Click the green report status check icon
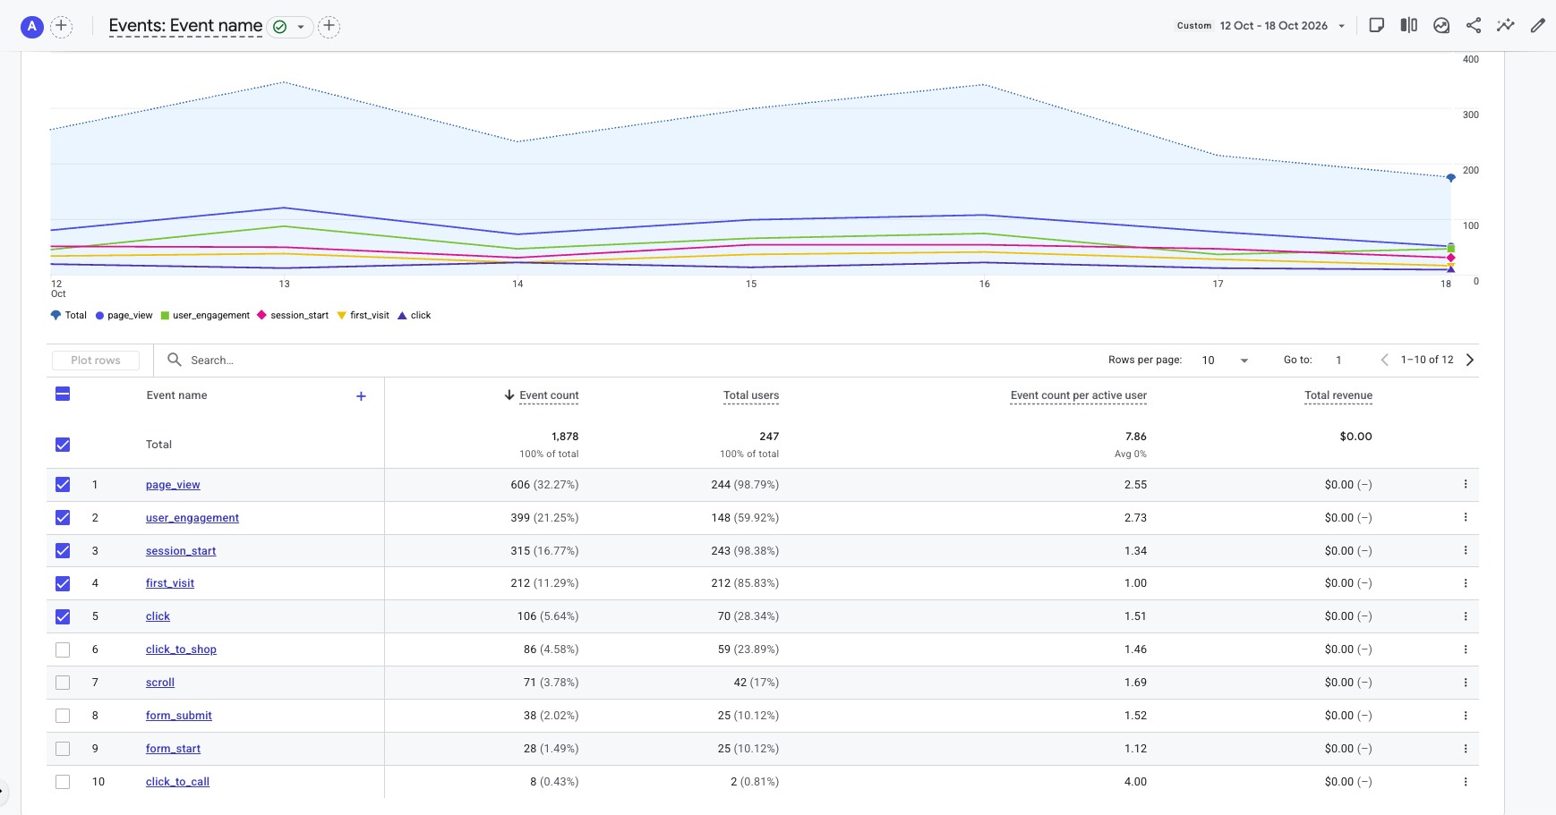 [x=280, y=27]
